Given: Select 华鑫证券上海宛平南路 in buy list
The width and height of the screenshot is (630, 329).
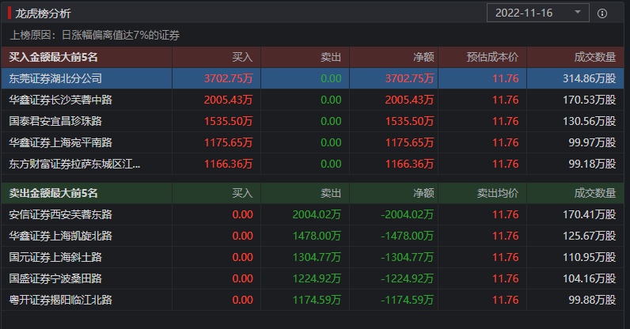Looking at the screenshot, I should tap(61, 142).
